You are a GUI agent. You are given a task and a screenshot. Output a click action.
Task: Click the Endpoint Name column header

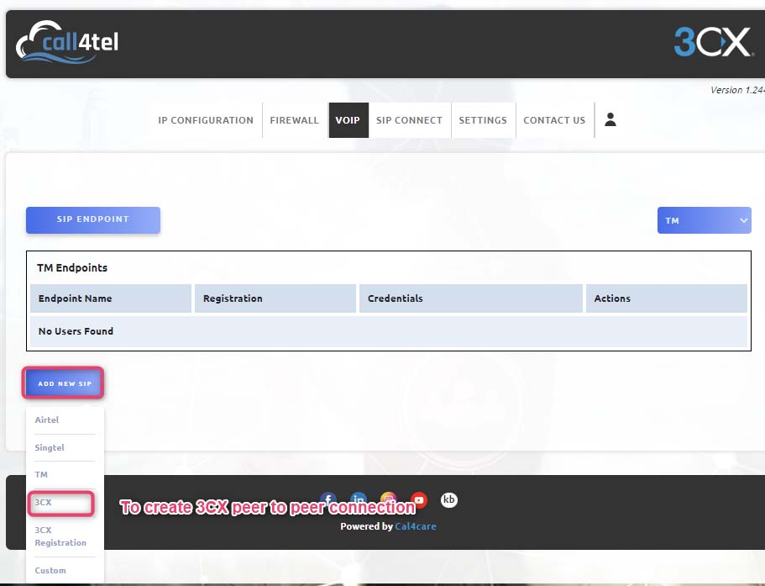point(111,298)
